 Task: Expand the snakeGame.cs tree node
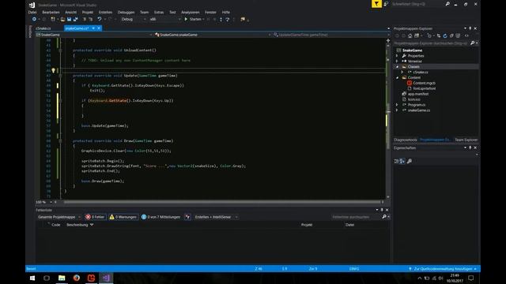pos(397,110)
